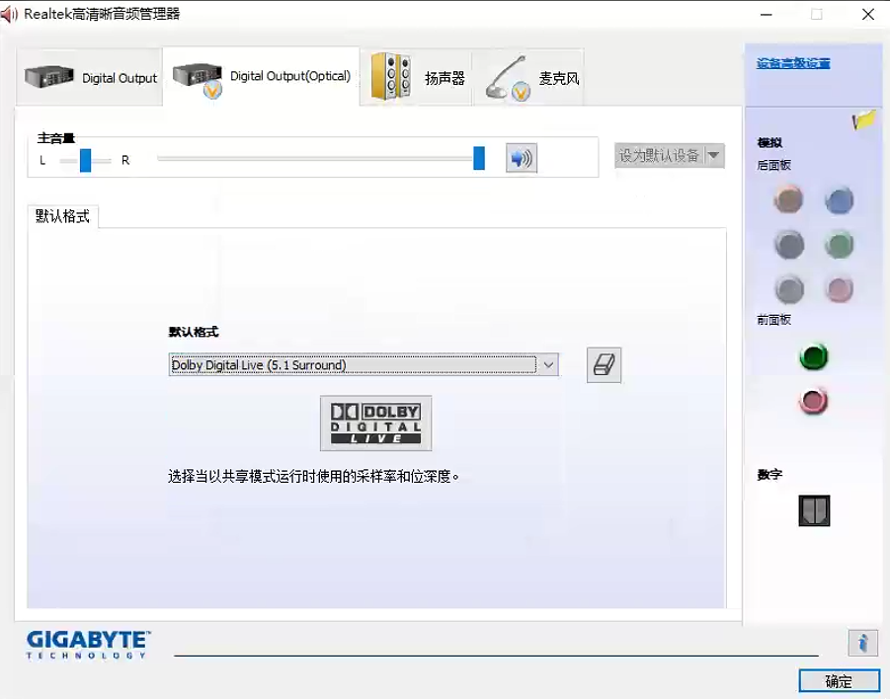890x699 pixels.
Task: Click the 主音量 label
Action: [x=55, y=138]
